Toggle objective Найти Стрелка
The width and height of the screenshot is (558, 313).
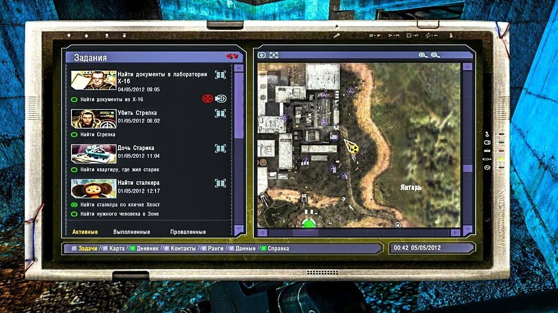click(74, 135)
